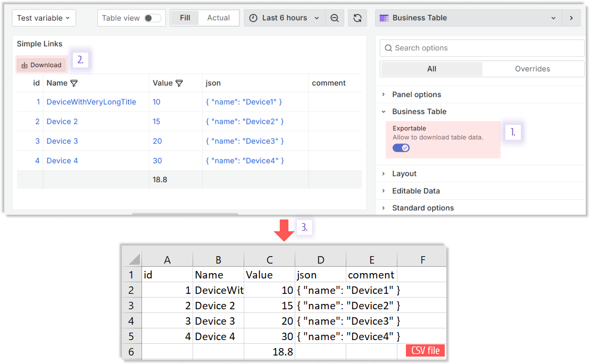Expand the Panel options section

(417, 95)
